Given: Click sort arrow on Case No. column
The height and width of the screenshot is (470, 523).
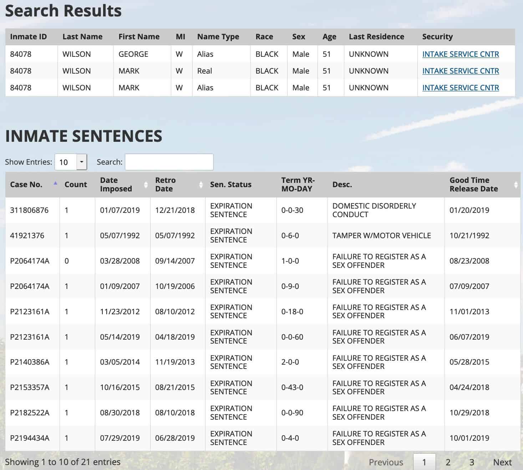Looking at the screenshot, I should tap(55, 184).
